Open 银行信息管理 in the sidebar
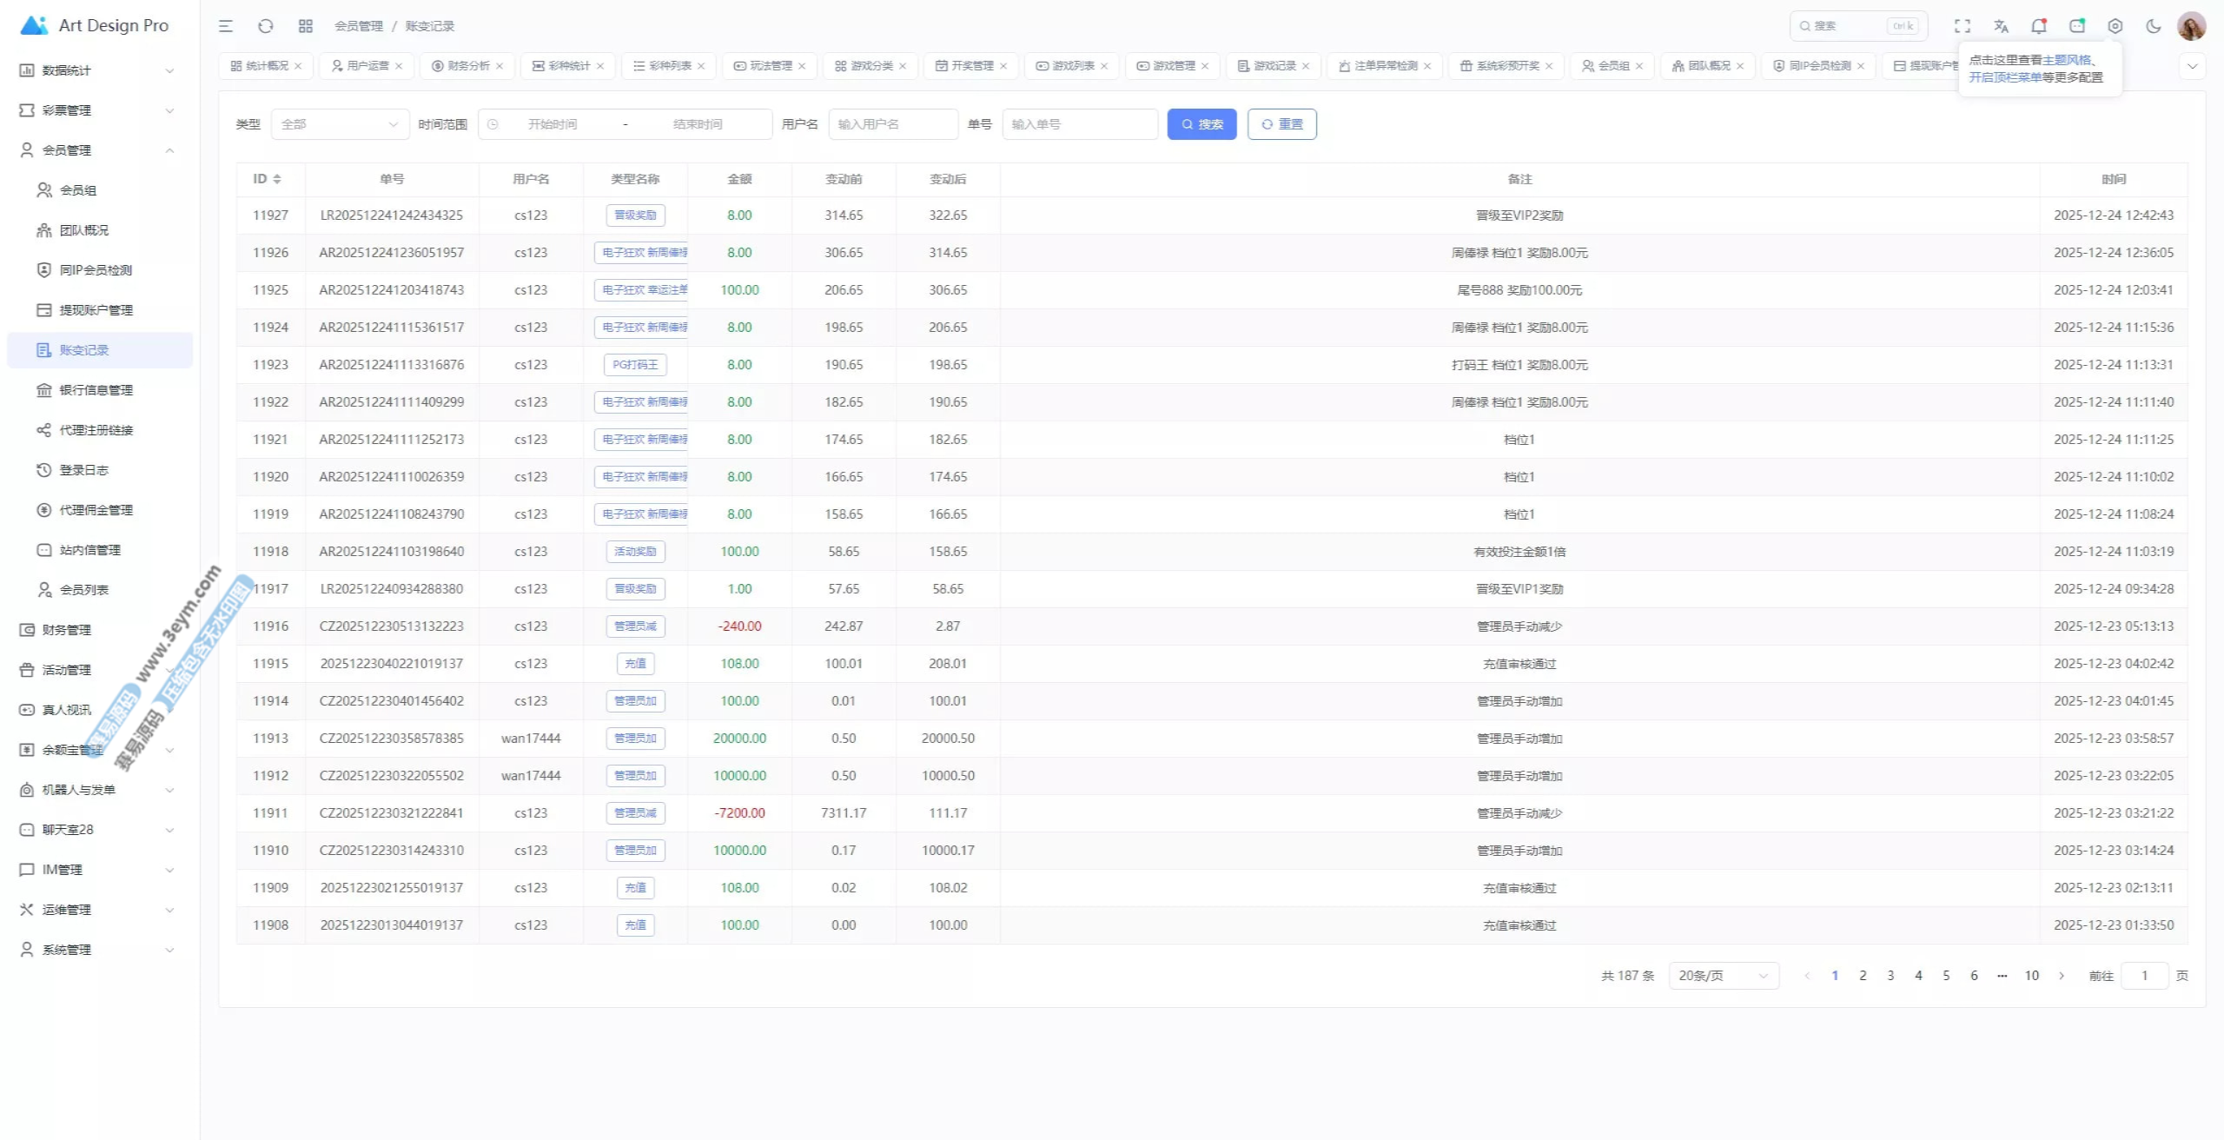This screenshot has height=1140, width=2224. click(96, 390)
